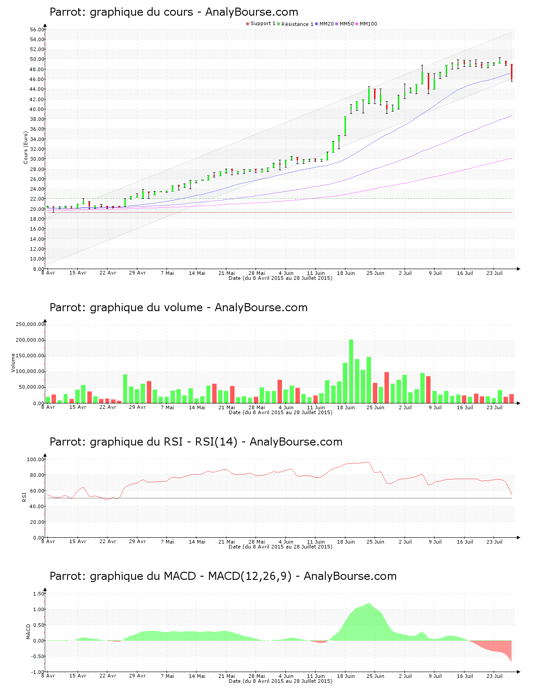Click the MACD(12,26,9) chart title

[x=223, y=576]
